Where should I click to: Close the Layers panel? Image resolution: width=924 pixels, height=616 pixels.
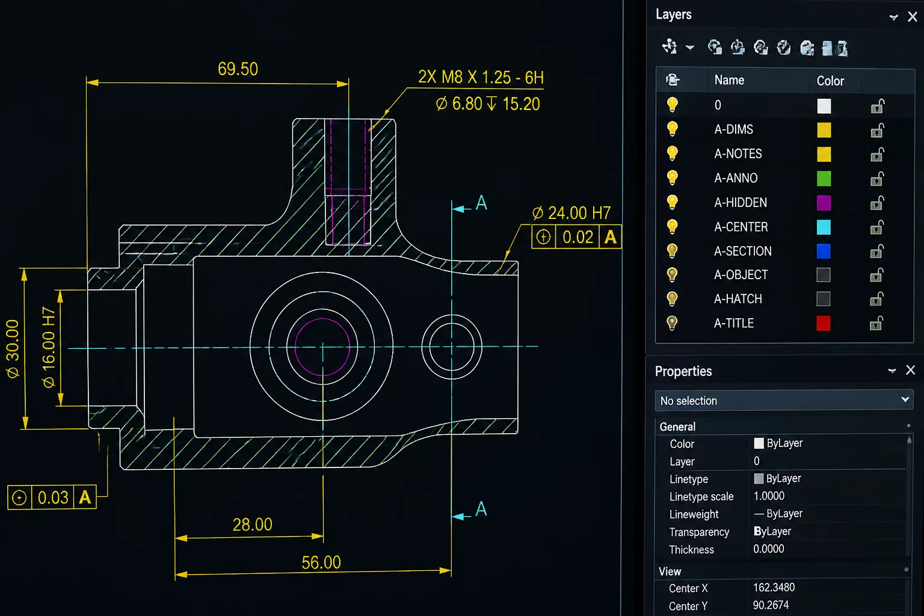[x=913, y=17]
